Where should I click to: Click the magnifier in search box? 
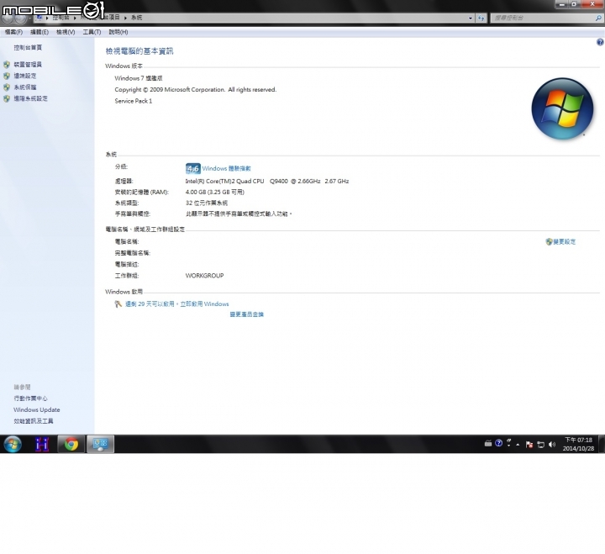(598, 18)
